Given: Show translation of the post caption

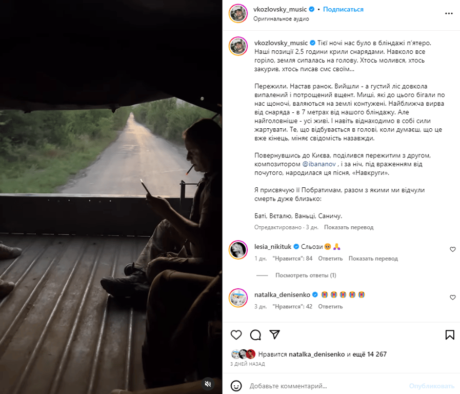Looking at the screenshot, I should (x=349, y=227).
